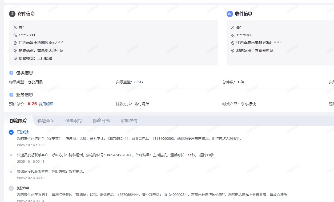334x202 pixels.
Task: Click the ¥ 26 estimated total price
Action: 32,104
